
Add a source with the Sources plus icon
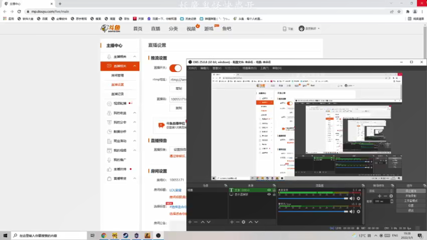232,222
